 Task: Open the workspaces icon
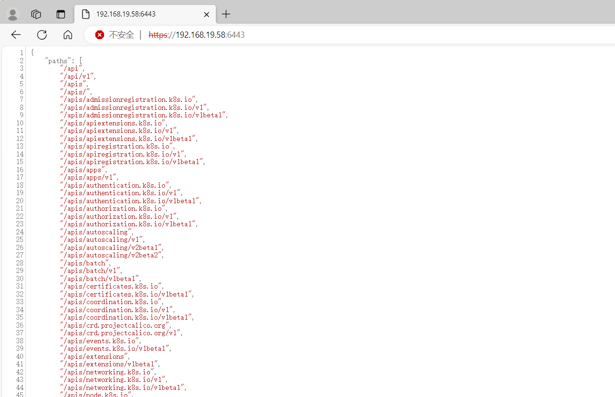point(36,14)
